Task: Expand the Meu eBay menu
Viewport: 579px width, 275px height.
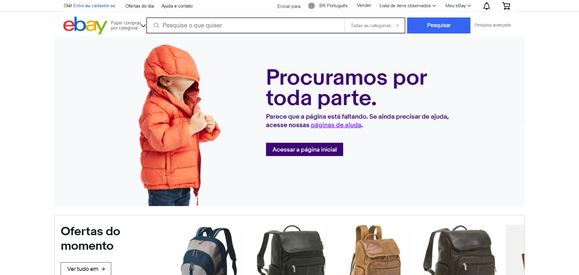Action: [458, 6]
